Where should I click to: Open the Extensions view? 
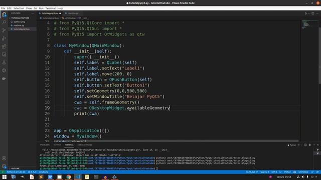click(x=4, y=46)
